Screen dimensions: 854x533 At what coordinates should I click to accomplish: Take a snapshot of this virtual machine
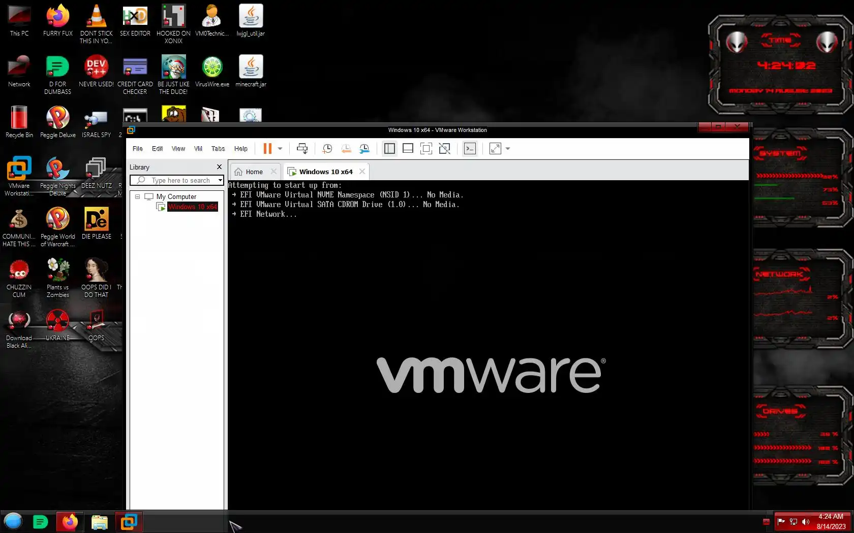click(x=327, y=148)
